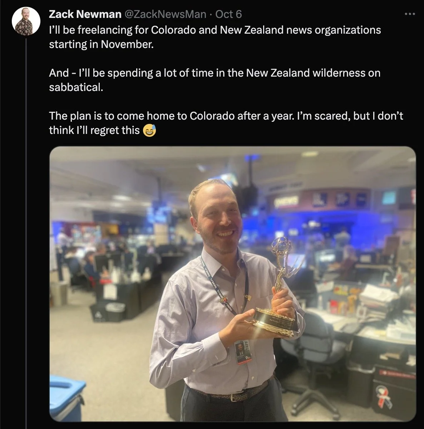
Task: Click the STAFF ID badge in the photo
Action: pos(243,352)
